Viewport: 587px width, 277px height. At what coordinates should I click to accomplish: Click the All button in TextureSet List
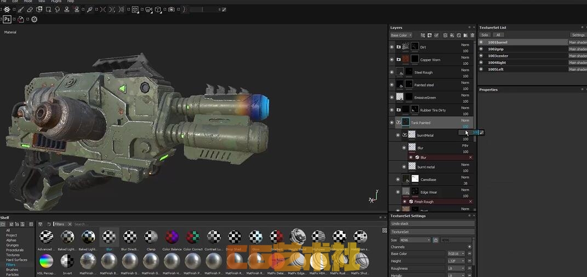pos(498,35)
